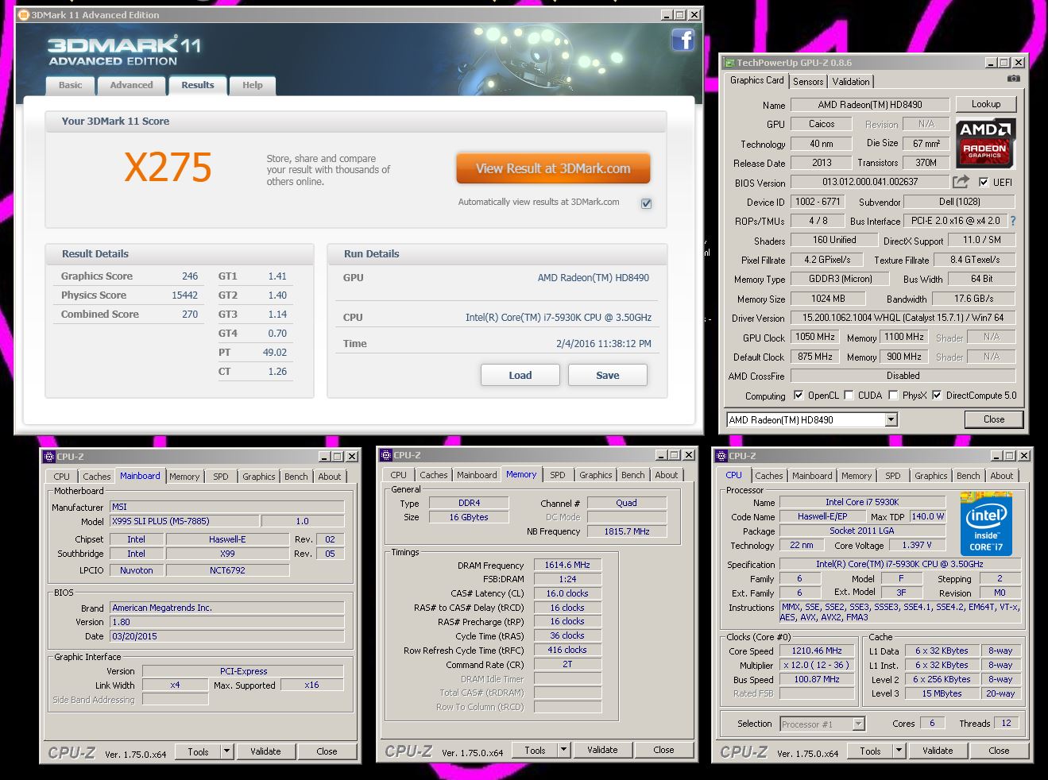Open the Tools dropdown arrow in Mainboard CPU-Z

pos(226,751)
